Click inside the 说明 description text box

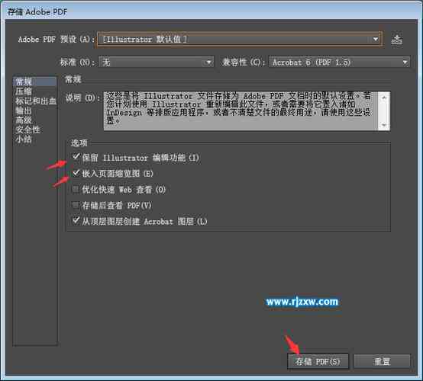(241, 111)
